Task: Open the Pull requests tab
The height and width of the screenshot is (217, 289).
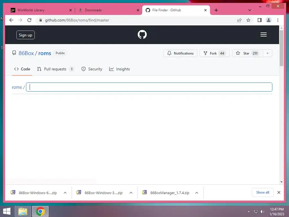Action: 56,69
